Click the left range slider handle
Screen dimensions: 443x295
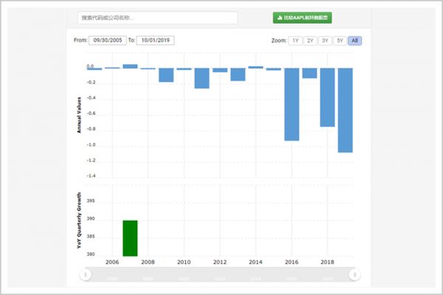coord(86,274)
